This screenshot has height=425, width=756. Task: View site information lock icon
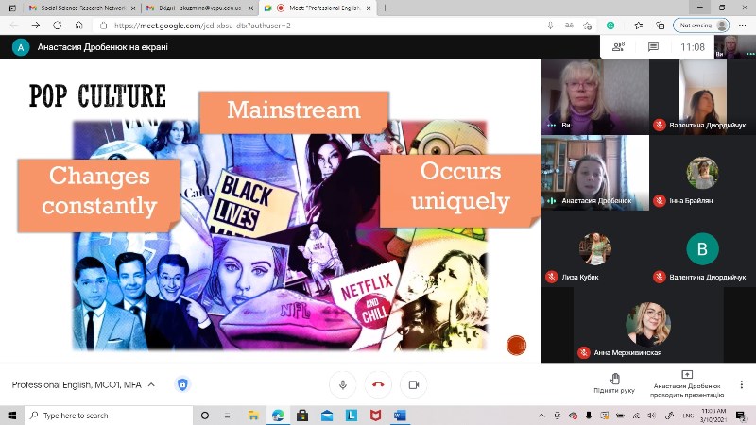pos(103,25)
